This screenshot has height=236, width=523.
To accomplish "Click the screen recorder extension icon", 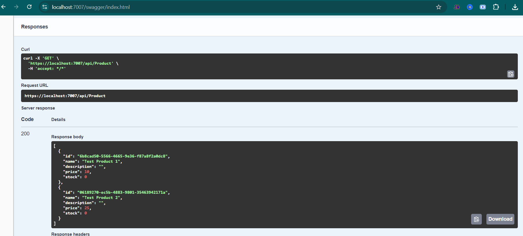I will 483,7.
